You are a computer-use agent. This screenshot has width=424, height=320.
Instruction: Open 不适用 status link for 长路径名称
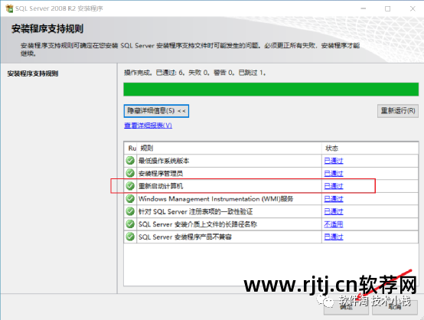click(x=334, y=224)
